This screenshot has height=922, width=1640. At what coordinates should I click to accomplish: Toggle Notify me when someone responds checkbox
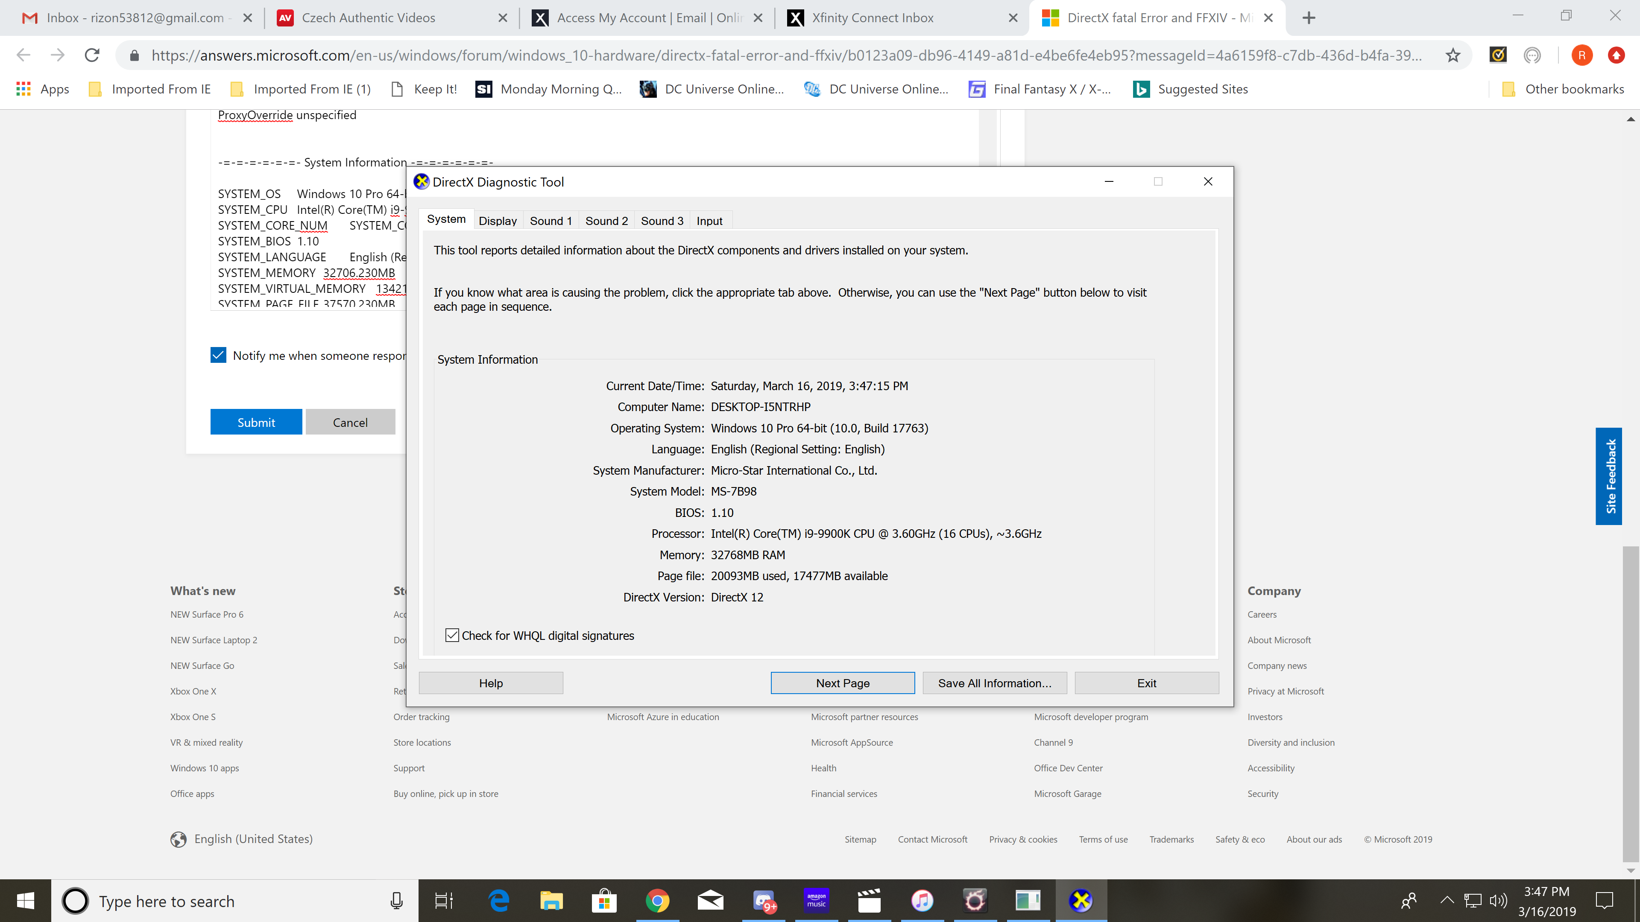[218, 355]
